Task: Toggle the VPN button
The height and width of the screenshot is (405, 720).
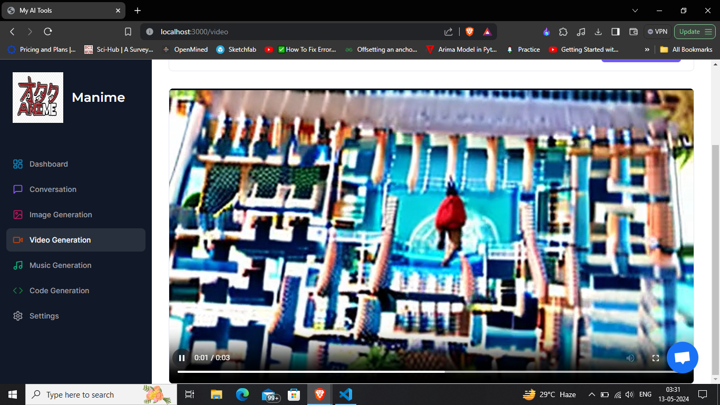Action: click(x=657, y=32)
